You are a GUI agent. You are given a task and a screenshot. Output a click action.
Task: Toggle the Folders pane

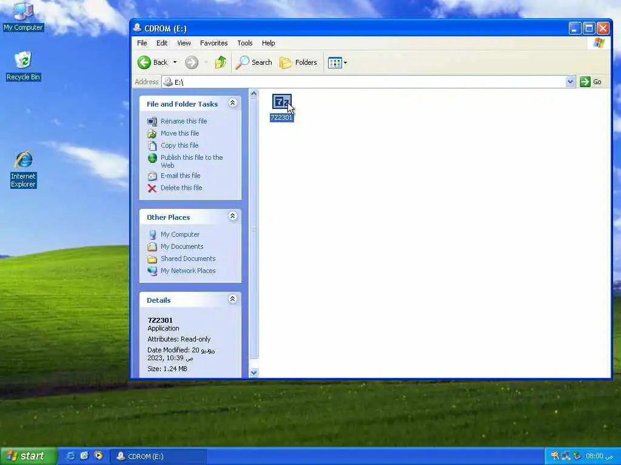click(x=298, y=62)
